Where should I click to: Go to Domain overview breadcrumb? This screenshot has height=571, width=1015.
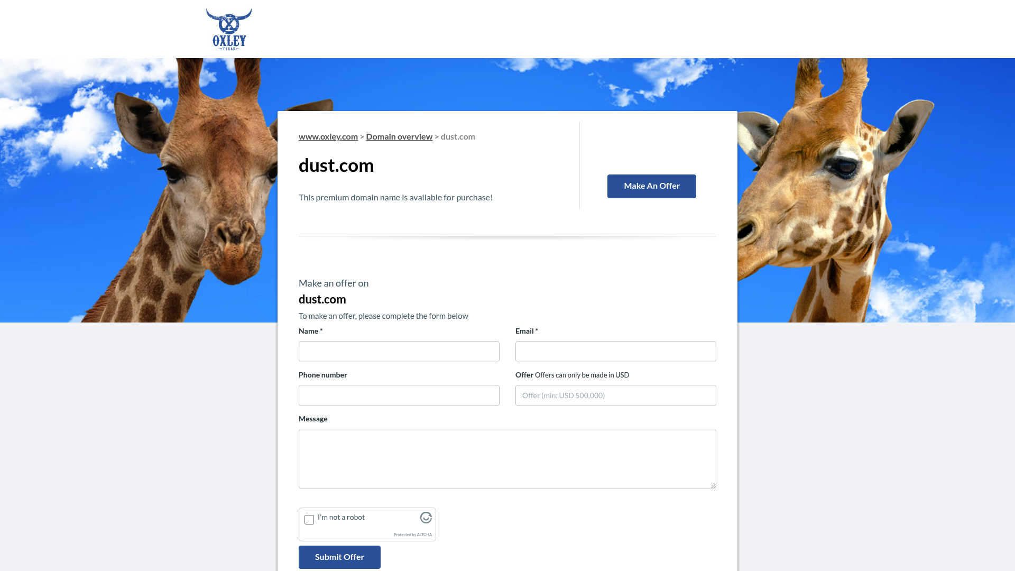click(399, 136)
